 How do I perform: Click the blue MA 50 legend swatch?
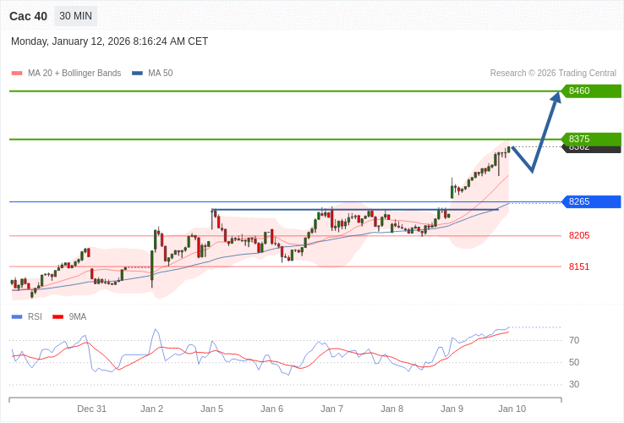[137, 74]
